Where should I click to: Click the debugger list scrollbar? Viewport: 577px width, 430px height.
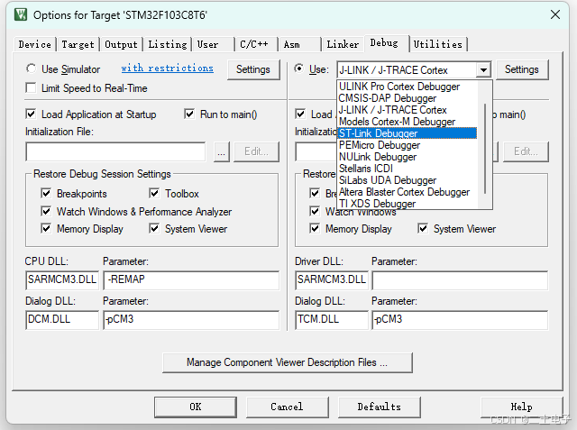pyautogui.click(x=485, y=148)
